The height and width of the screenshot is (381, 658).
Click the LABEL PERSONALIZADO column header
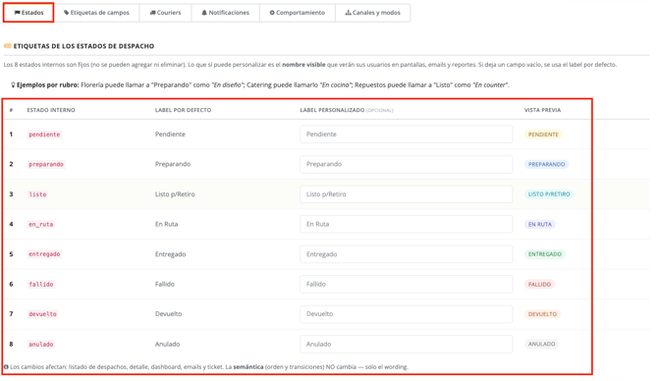pos(347,110)
